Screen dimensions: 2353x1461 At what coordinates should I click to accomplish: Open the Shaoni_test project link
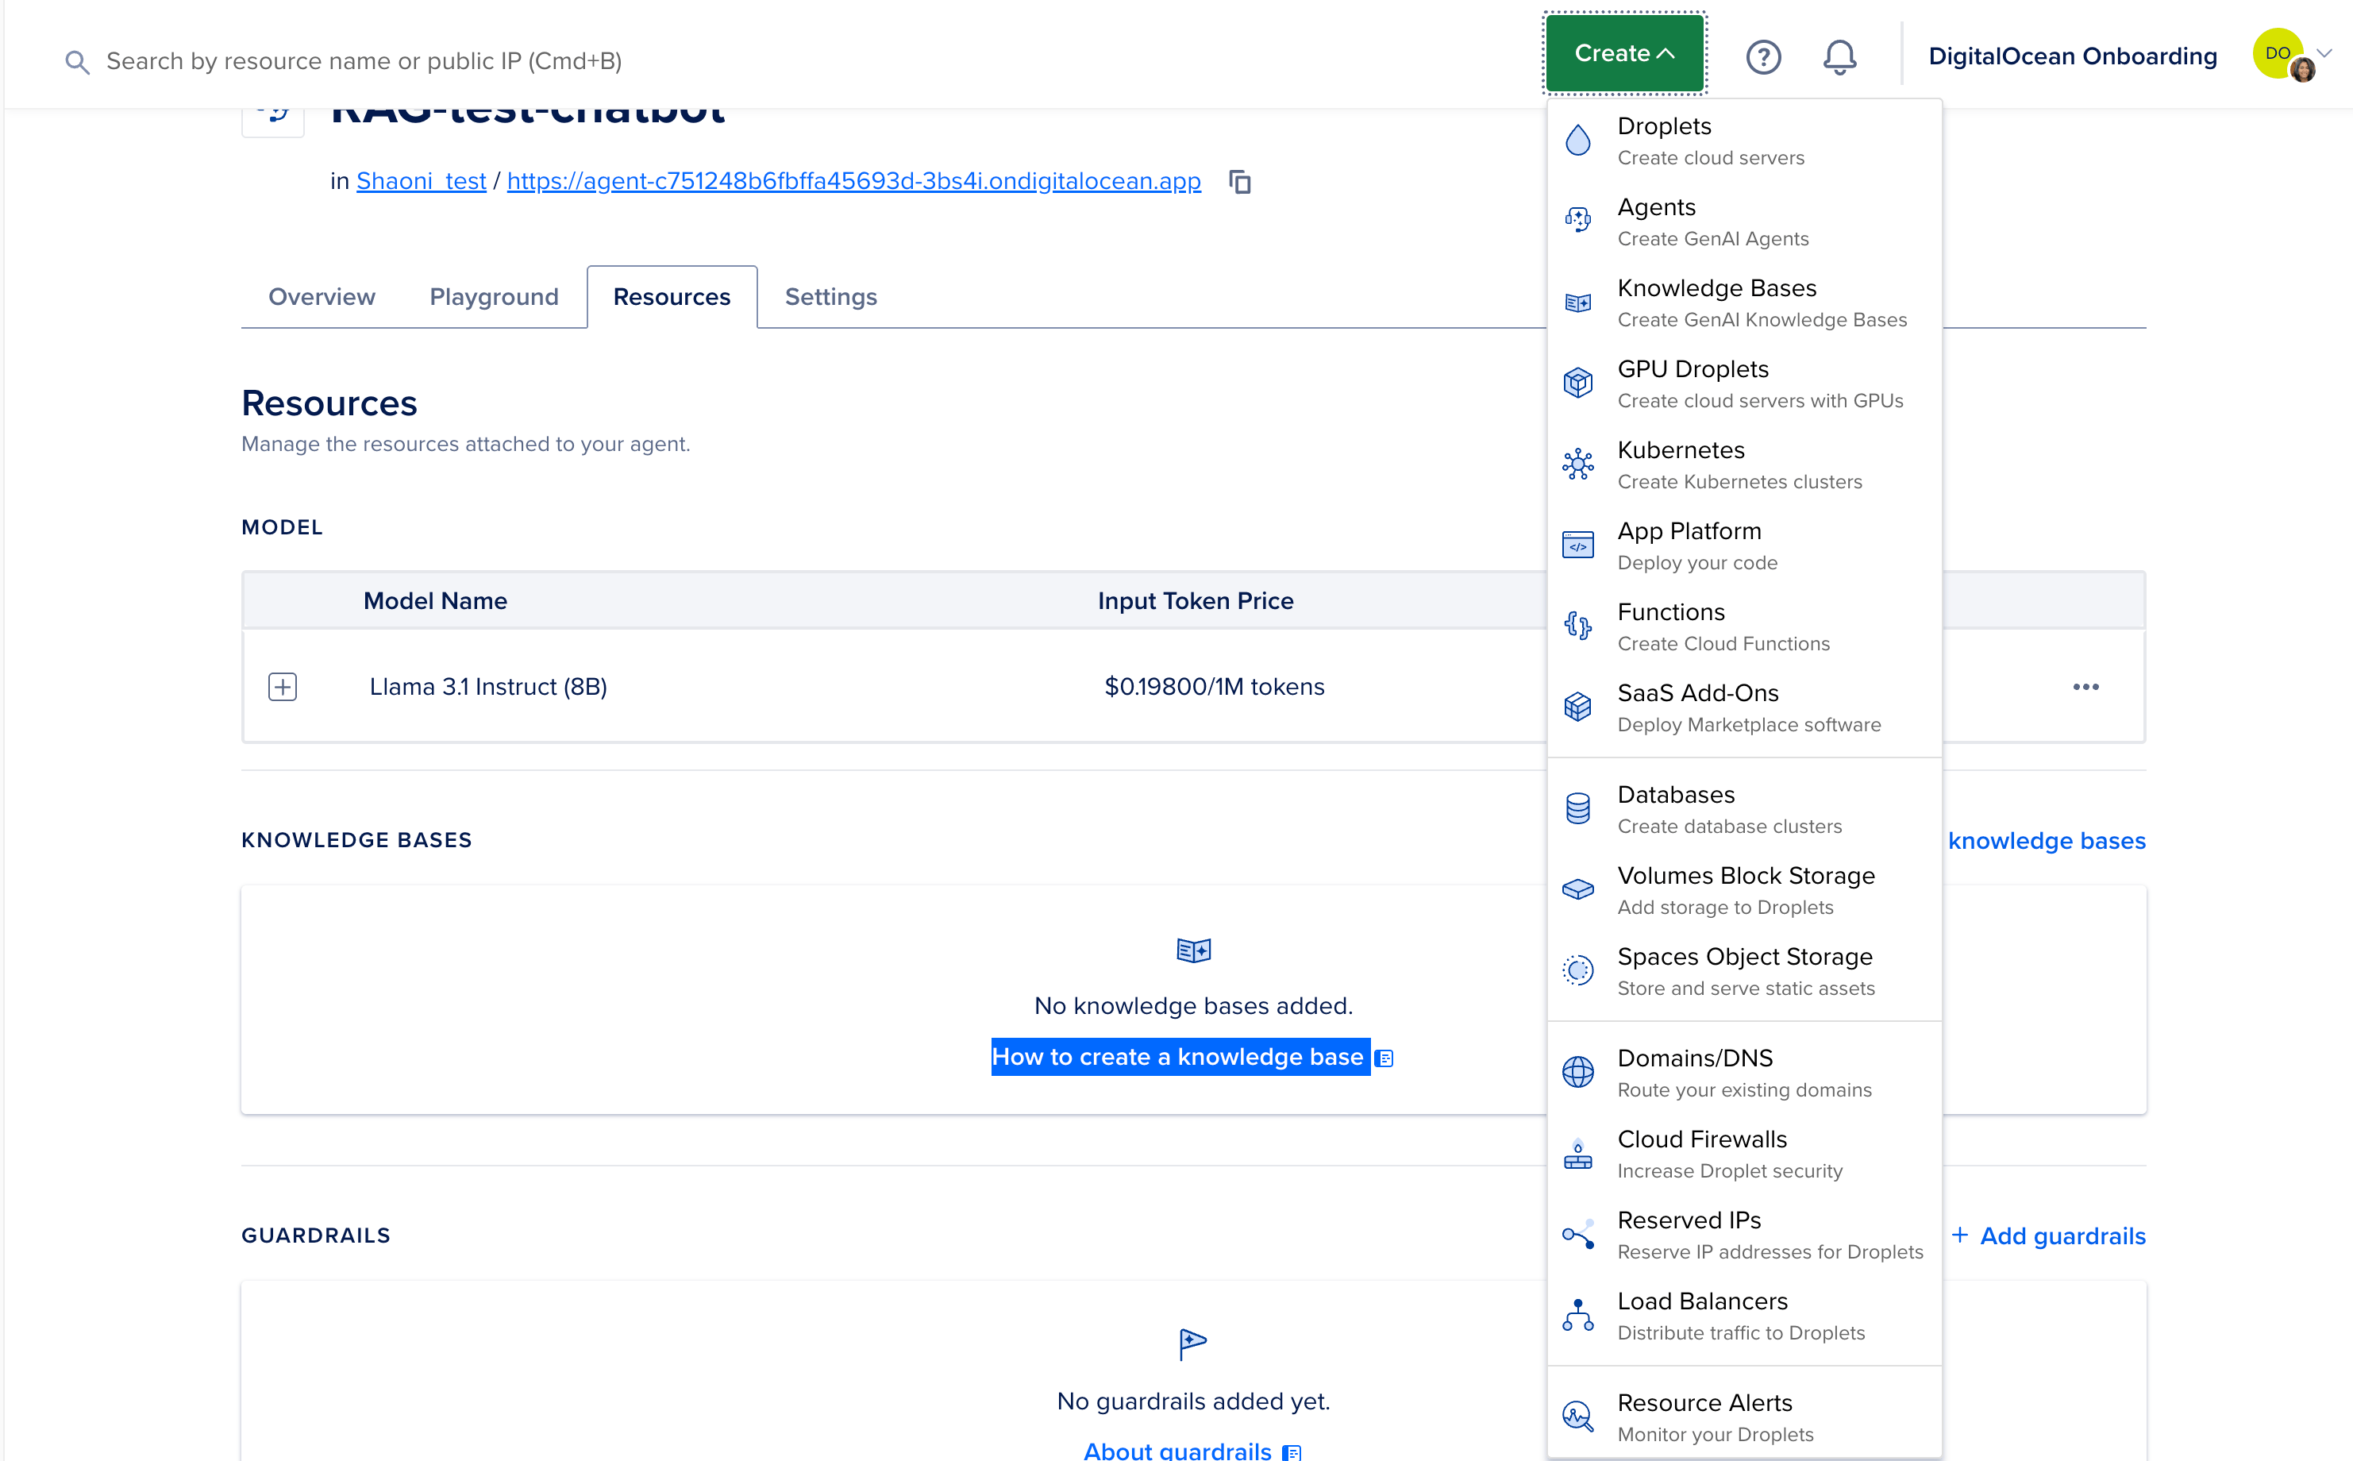pos(422,182)
